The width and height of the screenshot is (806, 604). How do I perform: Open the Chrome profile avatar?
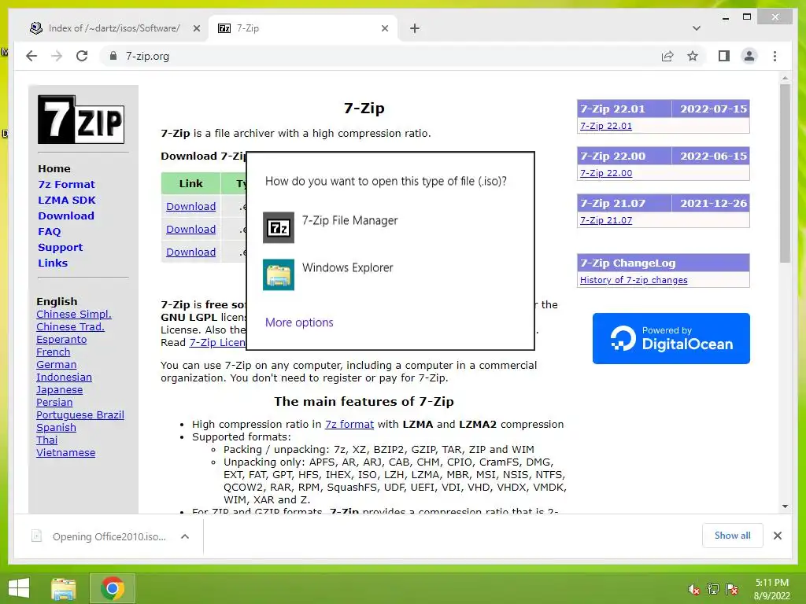point(749,56)
